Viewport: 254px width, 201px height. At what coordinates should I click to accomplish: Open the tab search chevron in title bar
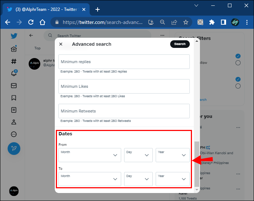196,5
